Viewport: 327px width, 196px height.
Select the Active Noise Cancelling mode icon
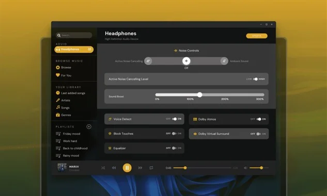click(x=148, y=61)
